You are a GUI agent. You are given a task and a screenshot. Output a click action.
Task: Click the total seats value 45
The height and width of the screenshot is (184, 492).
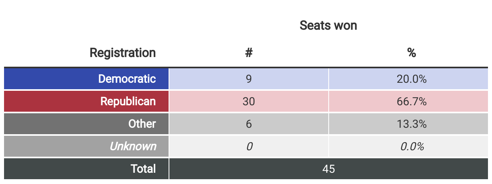click(x=329, y=169)
